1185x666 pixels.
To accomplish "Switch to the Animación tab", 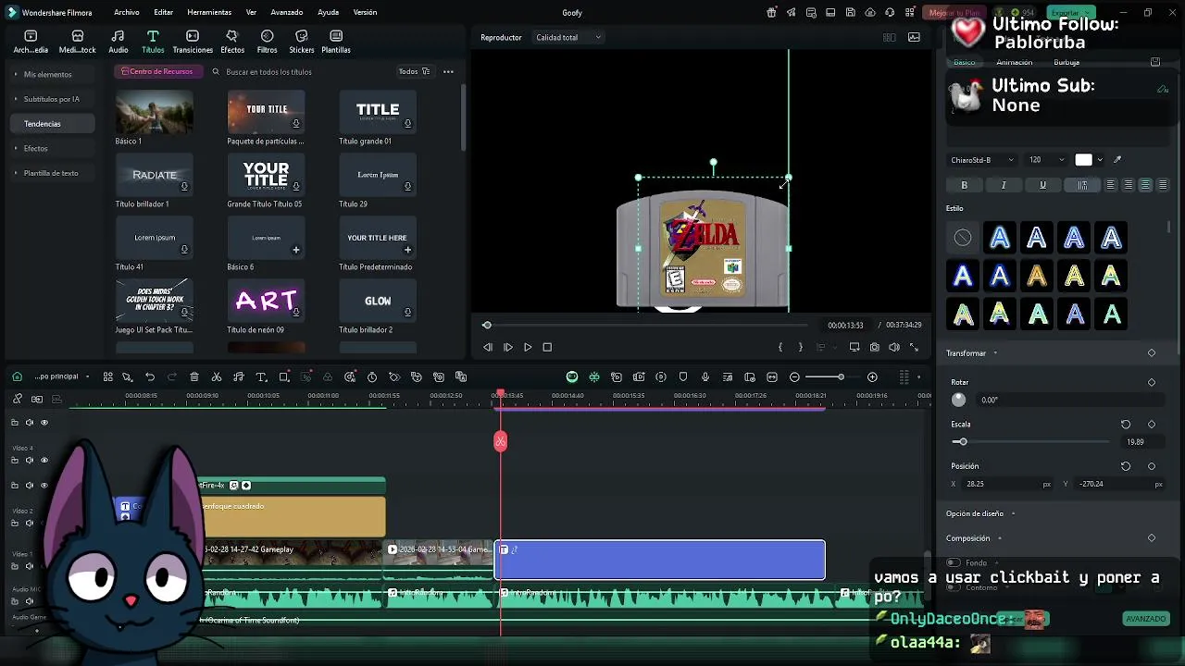I will pos(1014,63).
